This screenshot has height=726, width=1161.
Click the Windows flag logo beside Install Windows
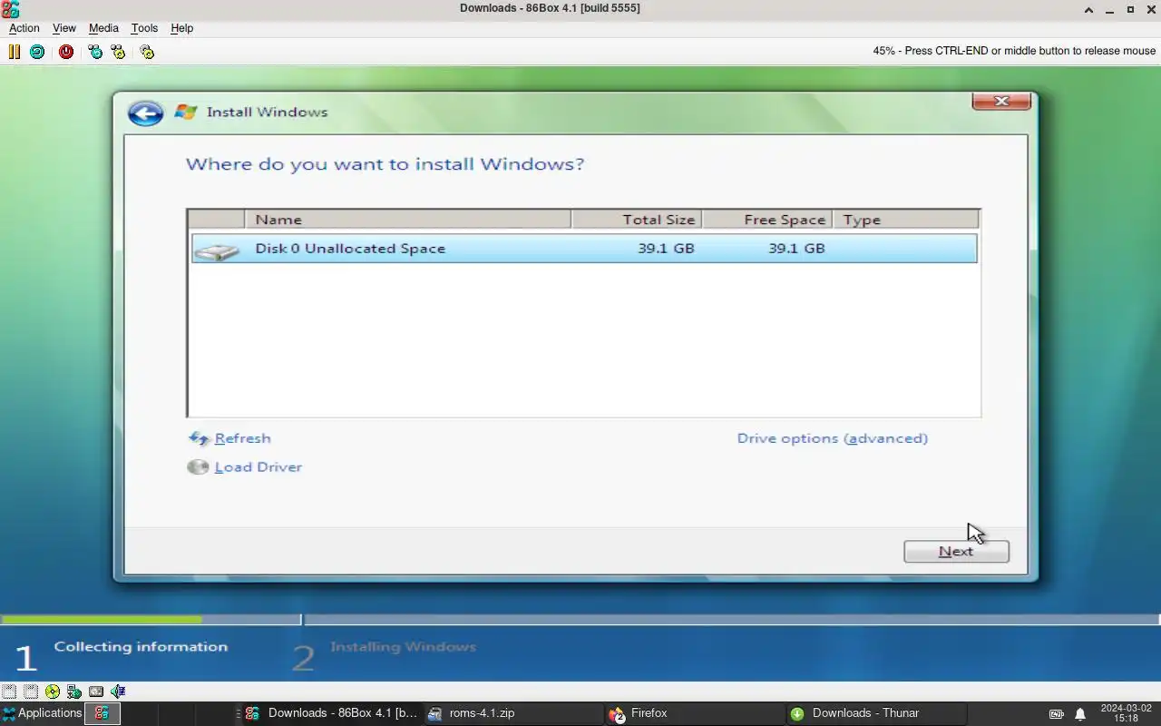(x=186, y=112)
